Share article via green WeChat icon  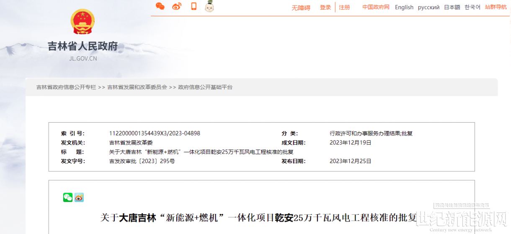[68, 197]
